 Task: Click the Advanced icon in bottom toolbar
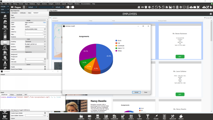(173, 117)
